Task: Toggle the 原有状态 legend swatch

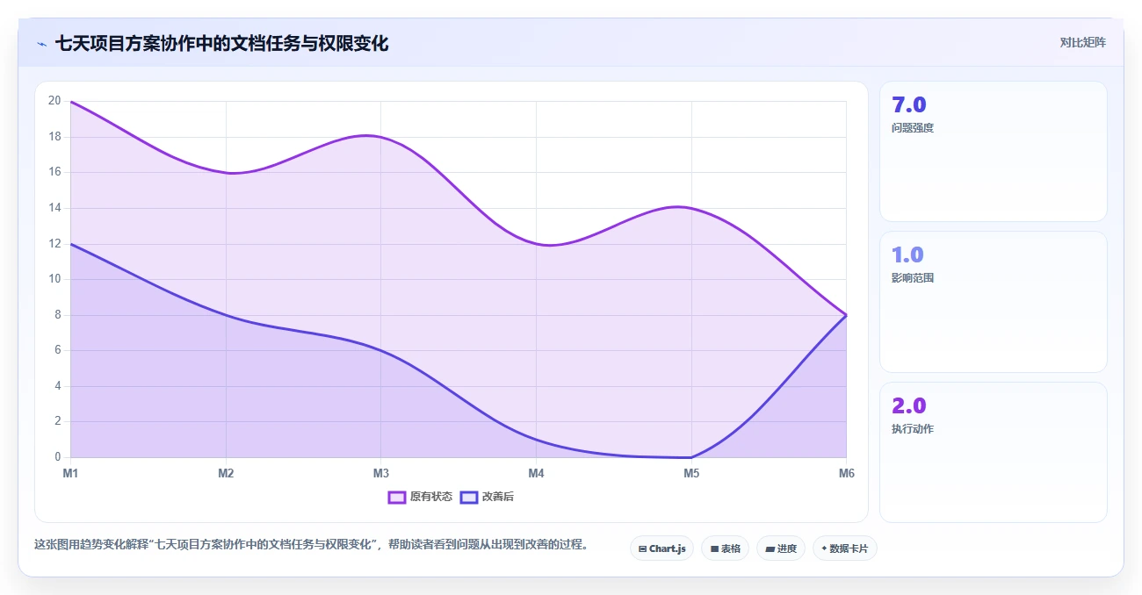Action: pyautogui.click(x=397, y=497)
